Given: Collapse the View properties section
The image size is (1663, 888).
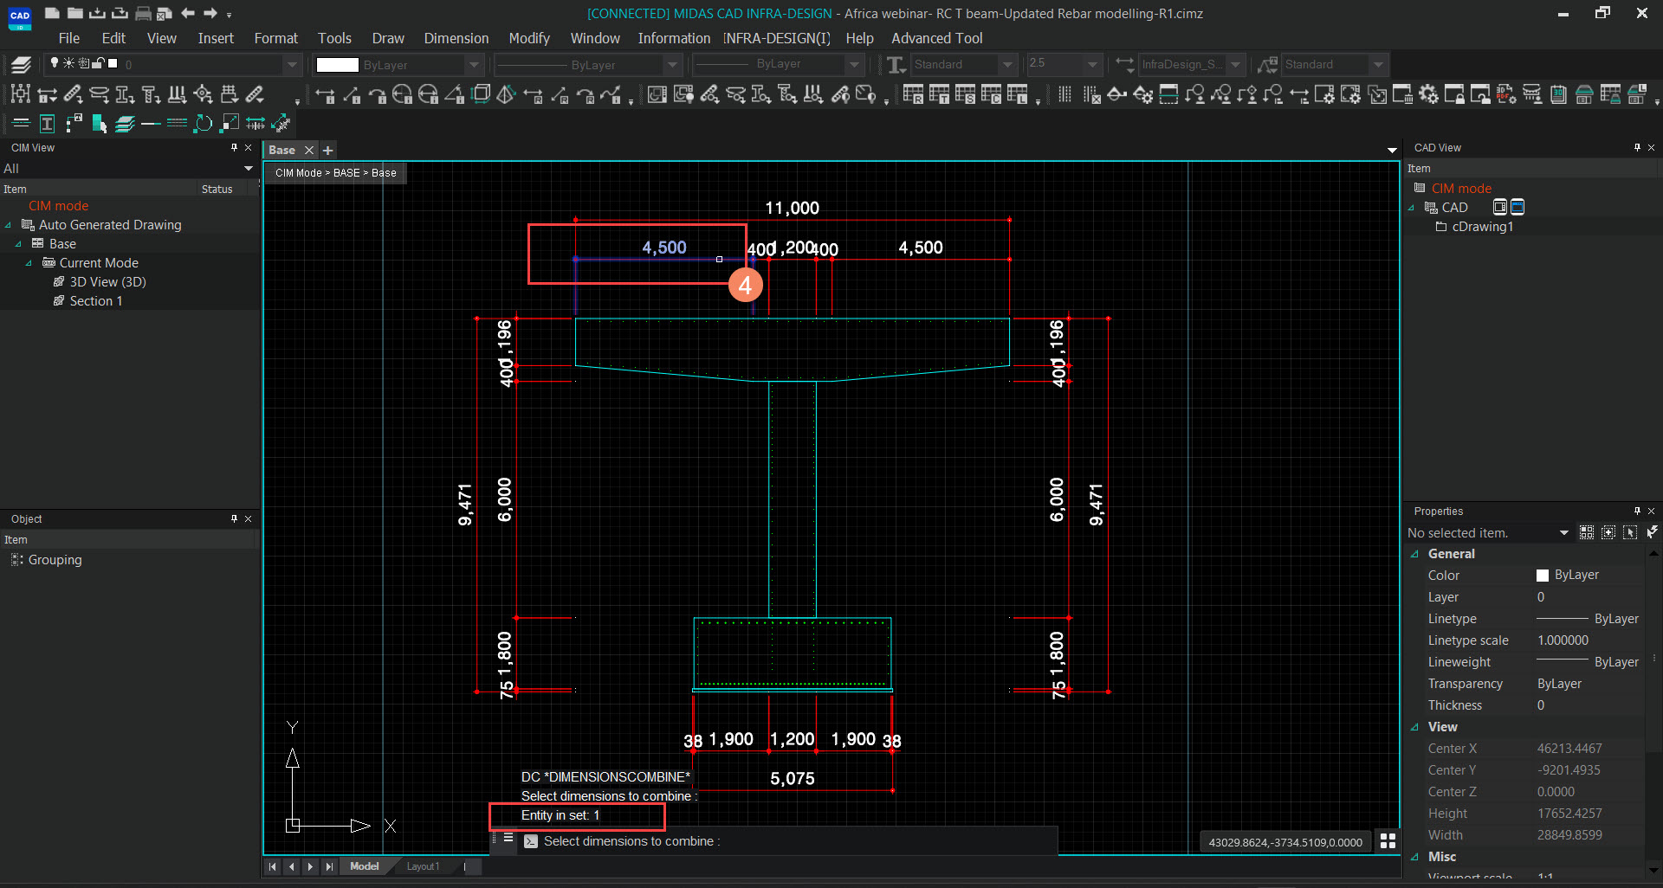Looking at the screenshot, I should pos(1416,727).
